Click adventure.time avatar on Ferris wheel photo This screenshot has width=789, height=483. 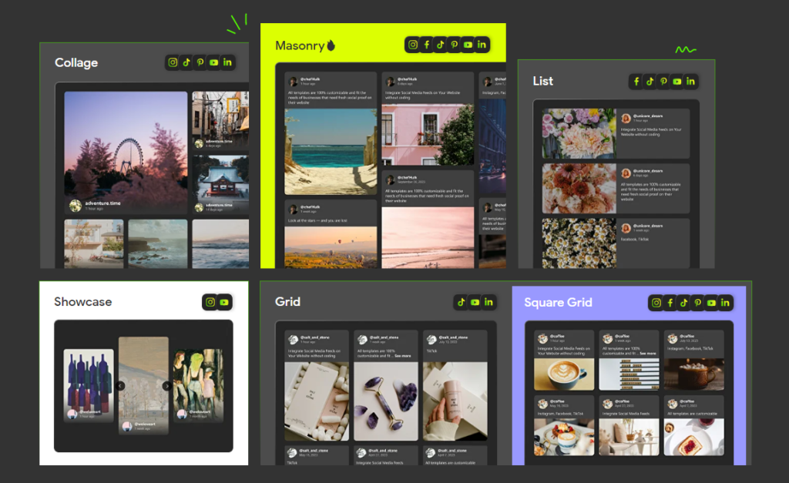[76, 205]
